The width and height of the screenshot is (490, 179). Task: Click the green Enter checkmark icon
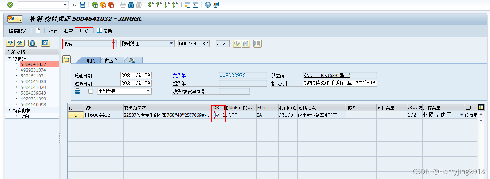pyautogui.click(x=10, y=5)
